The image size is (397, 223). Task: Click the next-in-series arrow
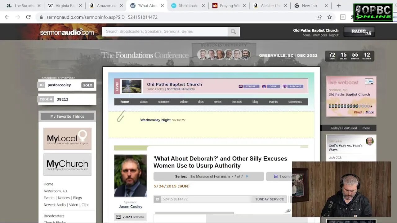247,176
